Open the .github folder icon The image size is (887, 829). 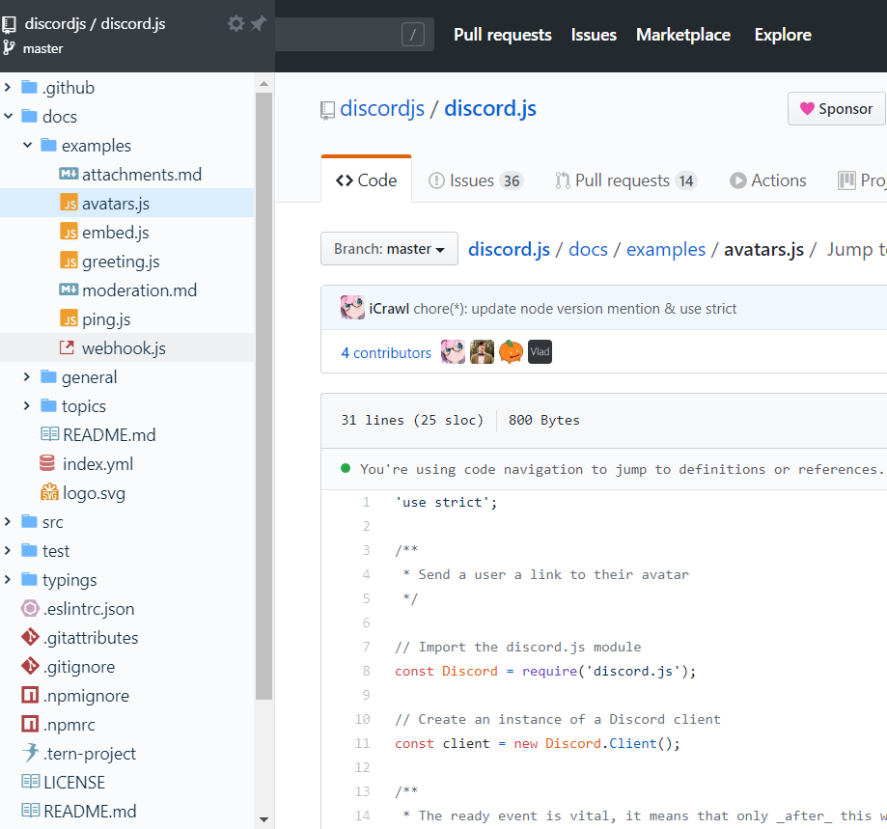pyautogui.click(x=29, y=88)
